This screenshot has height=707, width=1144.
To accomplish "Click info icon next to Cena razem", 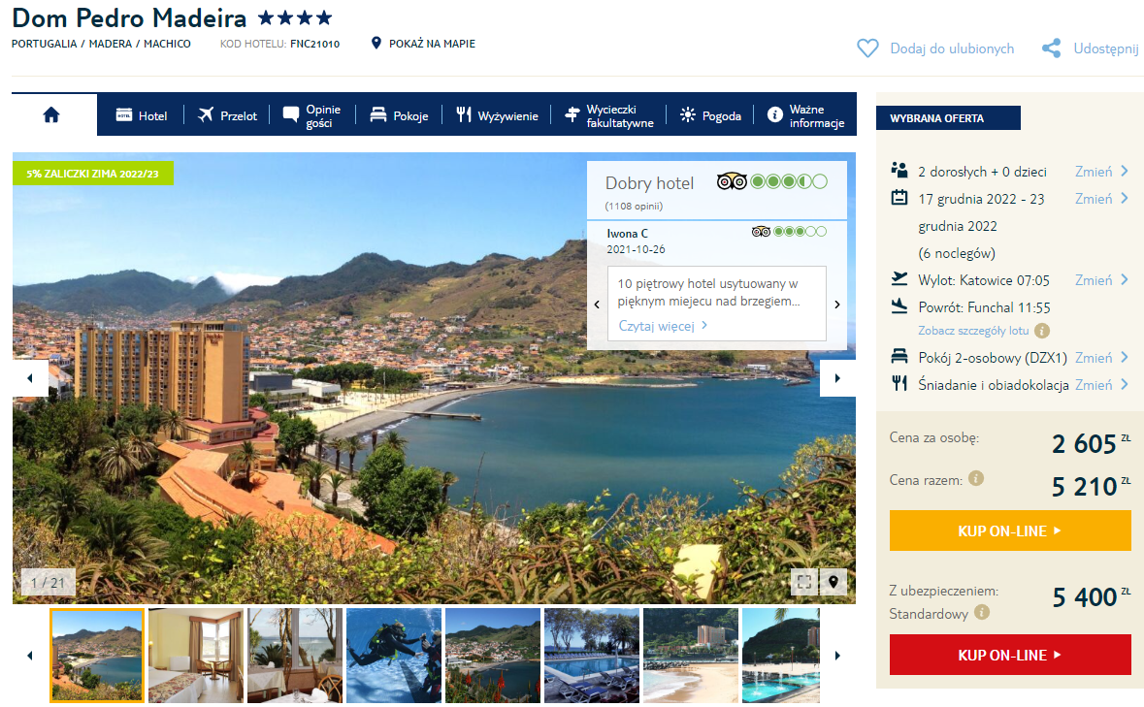I will coord(976,478).
